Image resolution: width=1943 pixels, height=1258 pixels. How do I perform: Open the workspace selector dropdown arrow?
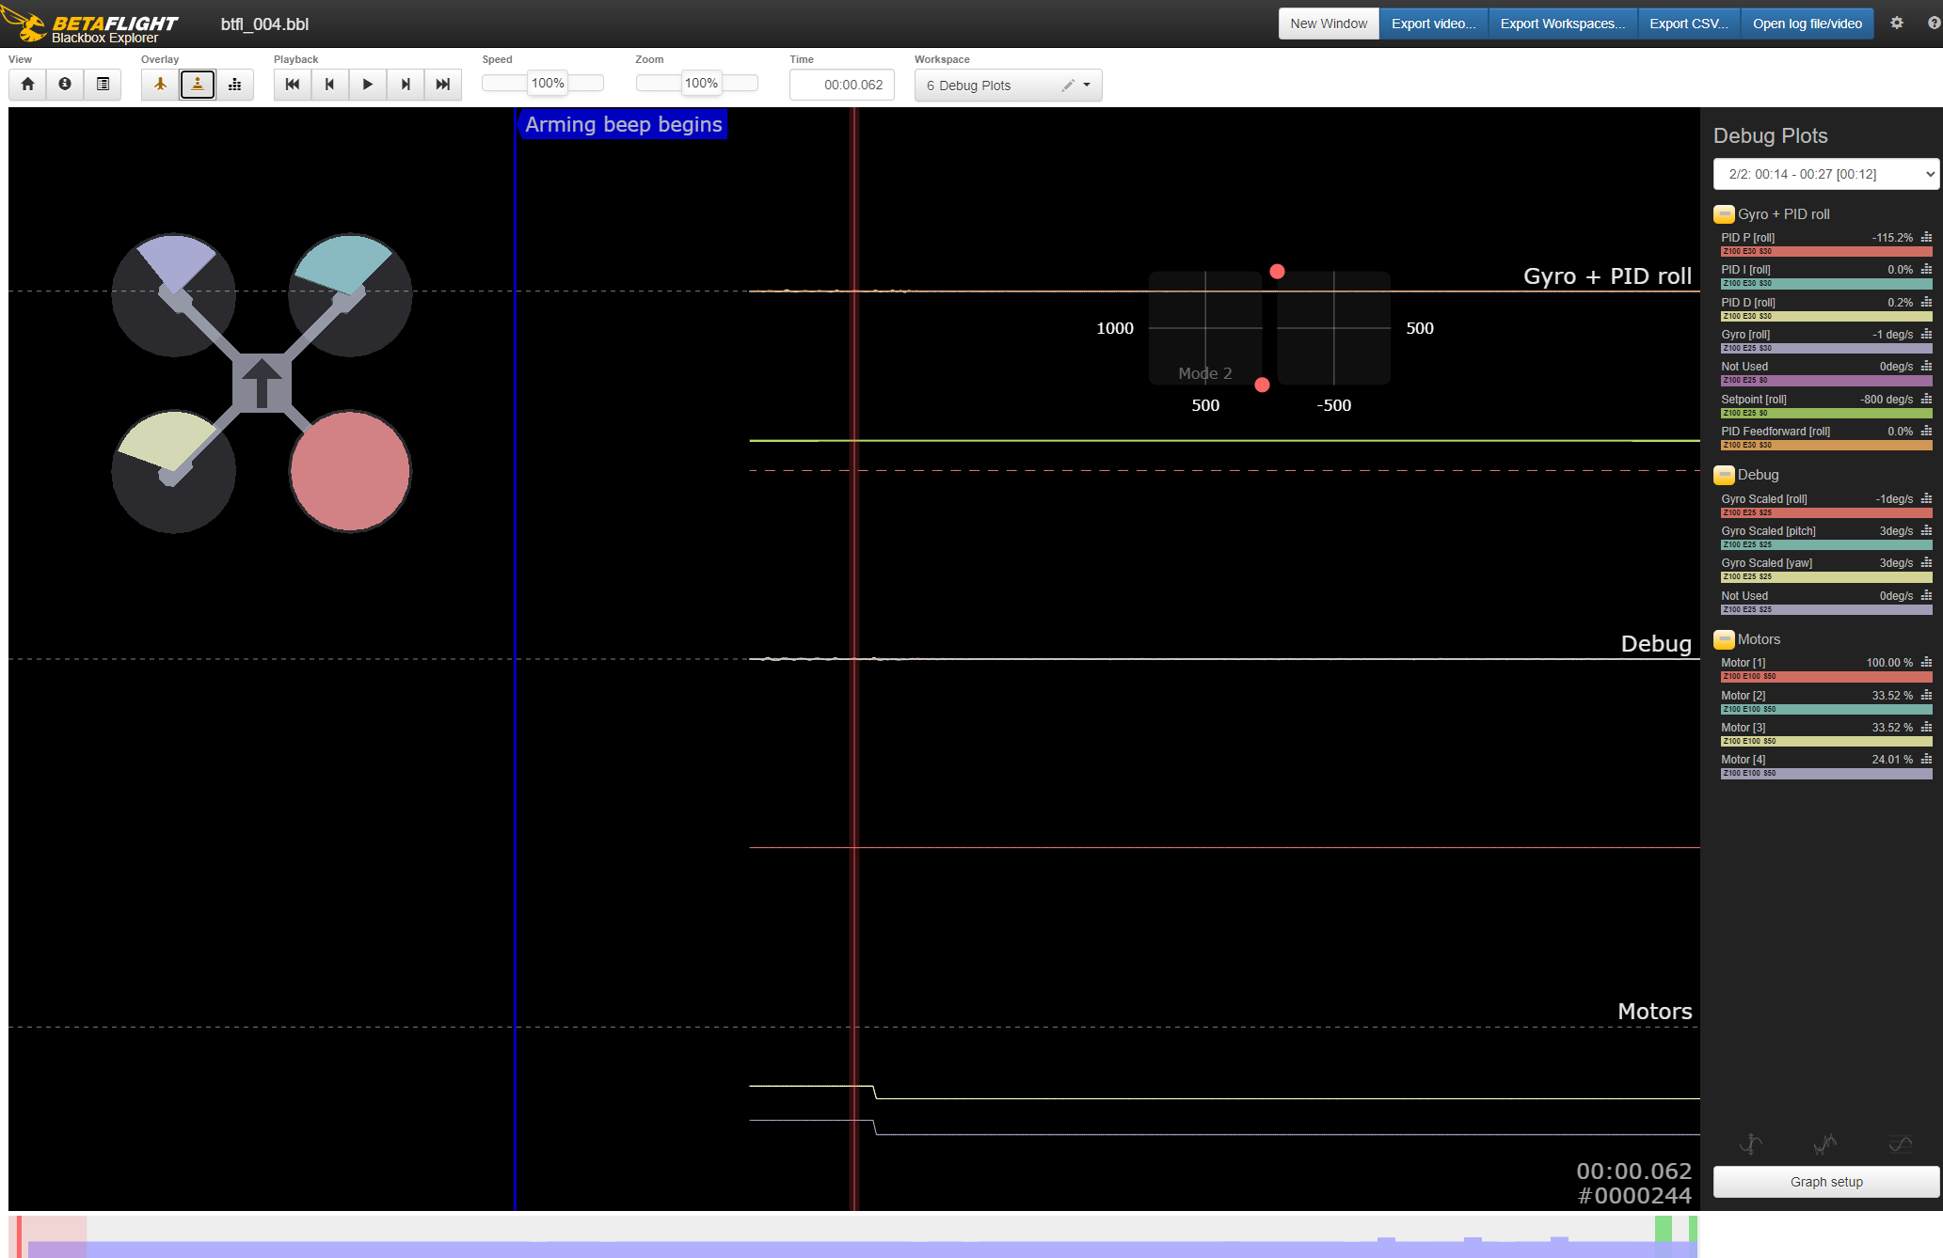coord(1087,85)
